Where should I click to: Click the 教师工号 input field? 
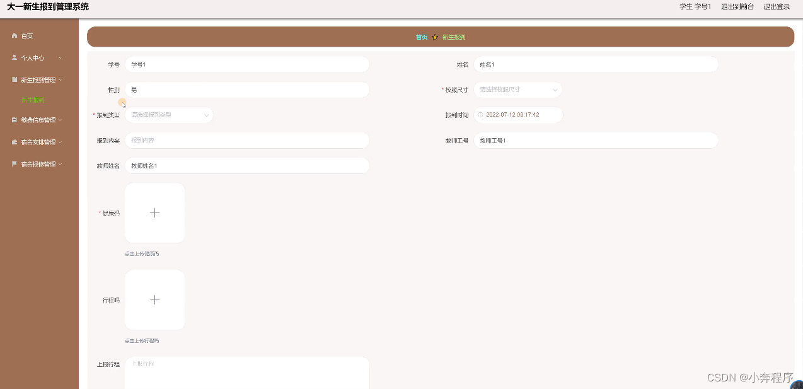point(596,140)
